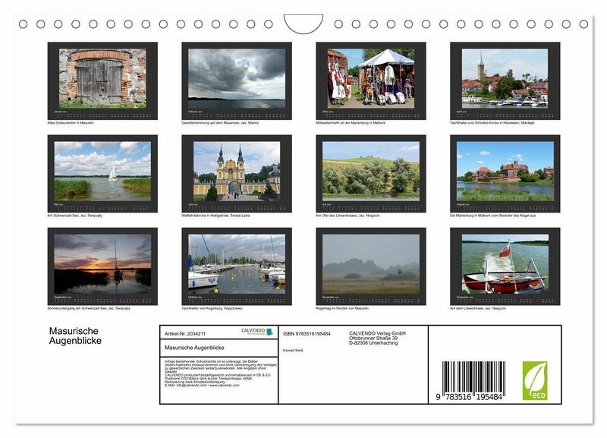Viewport: 607px width, 438px height.
Task: Click the ISBN 9783516195484 text
Action: point(307,333)
